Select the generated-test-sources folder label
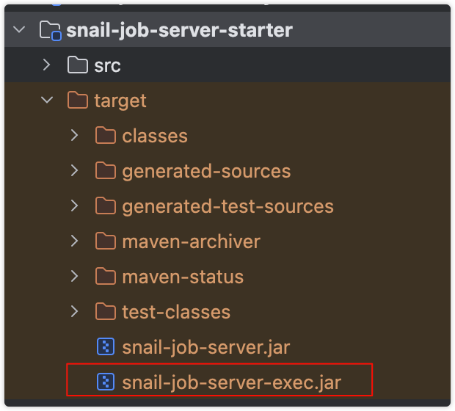This screenshot has width=455, height=411. (x=227, y=206)
